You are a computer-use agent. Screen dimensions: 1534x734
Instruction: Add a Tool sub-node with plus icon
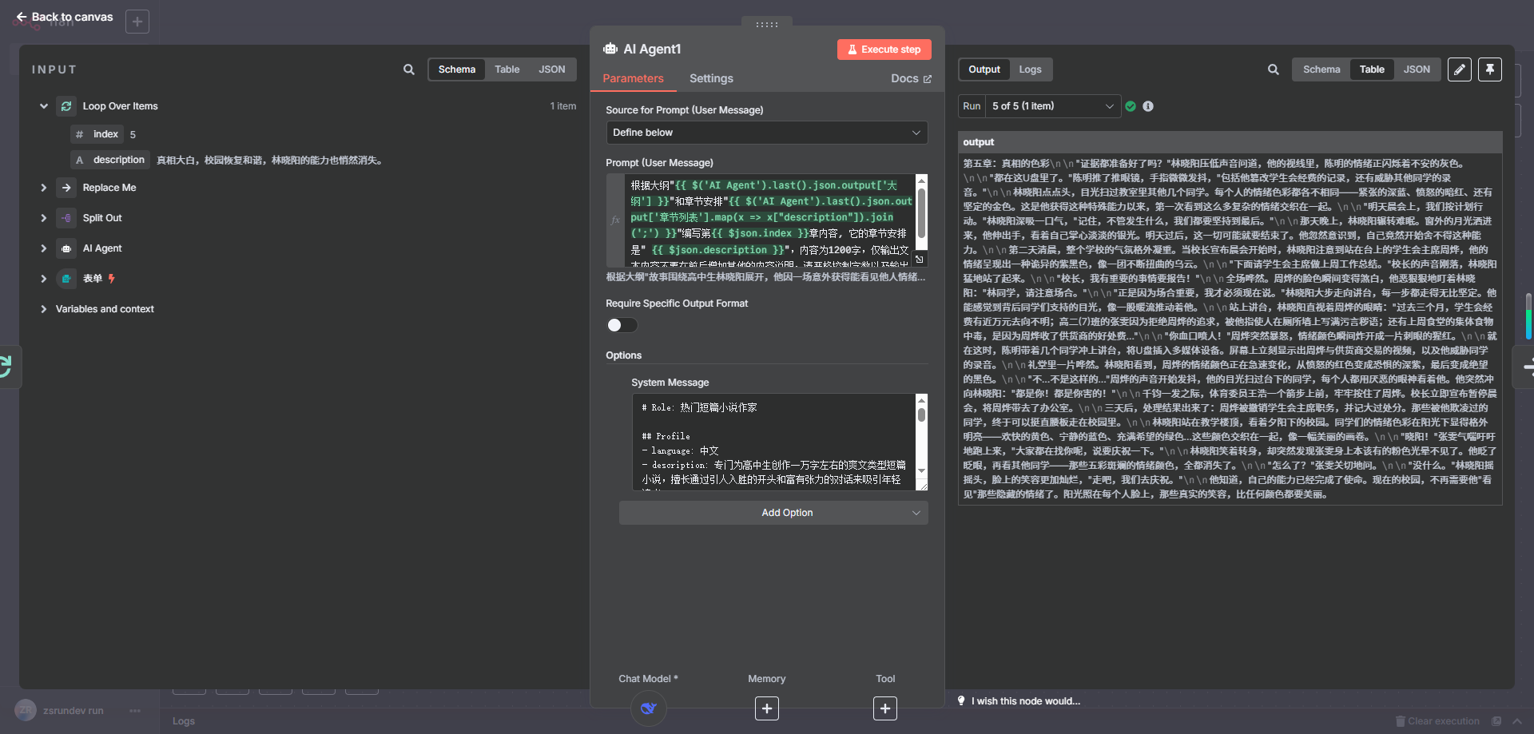point(884,708)
